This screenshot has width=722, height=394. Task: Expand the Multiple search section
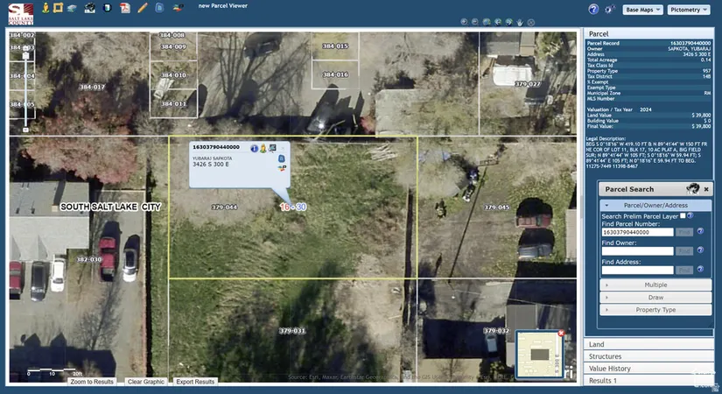[x=655, y=285]
